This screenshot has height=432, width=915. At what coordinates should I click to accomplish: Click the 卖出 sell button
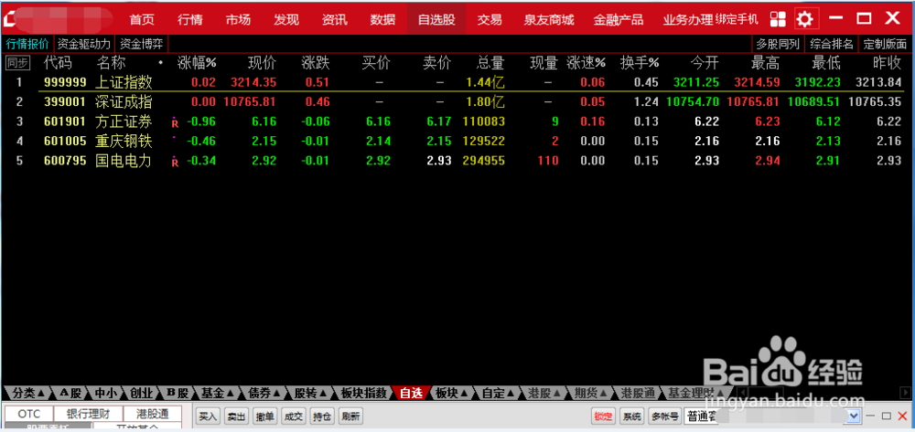tap(236, 416)
